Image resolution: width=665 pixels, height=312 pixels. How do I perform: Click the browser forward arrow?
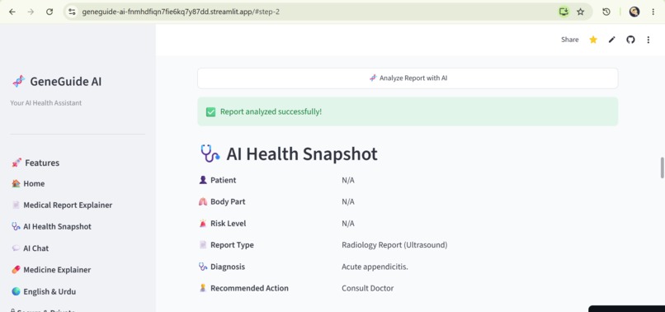31,12
